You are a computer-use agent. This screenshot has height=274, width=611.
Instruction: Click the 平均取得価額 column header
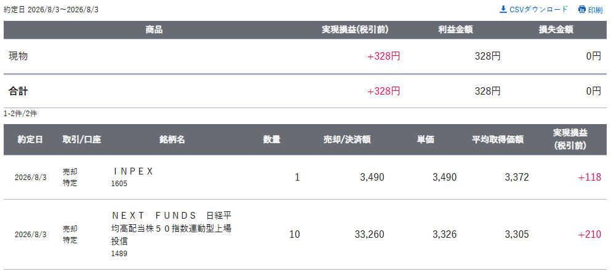click(498, 139)
